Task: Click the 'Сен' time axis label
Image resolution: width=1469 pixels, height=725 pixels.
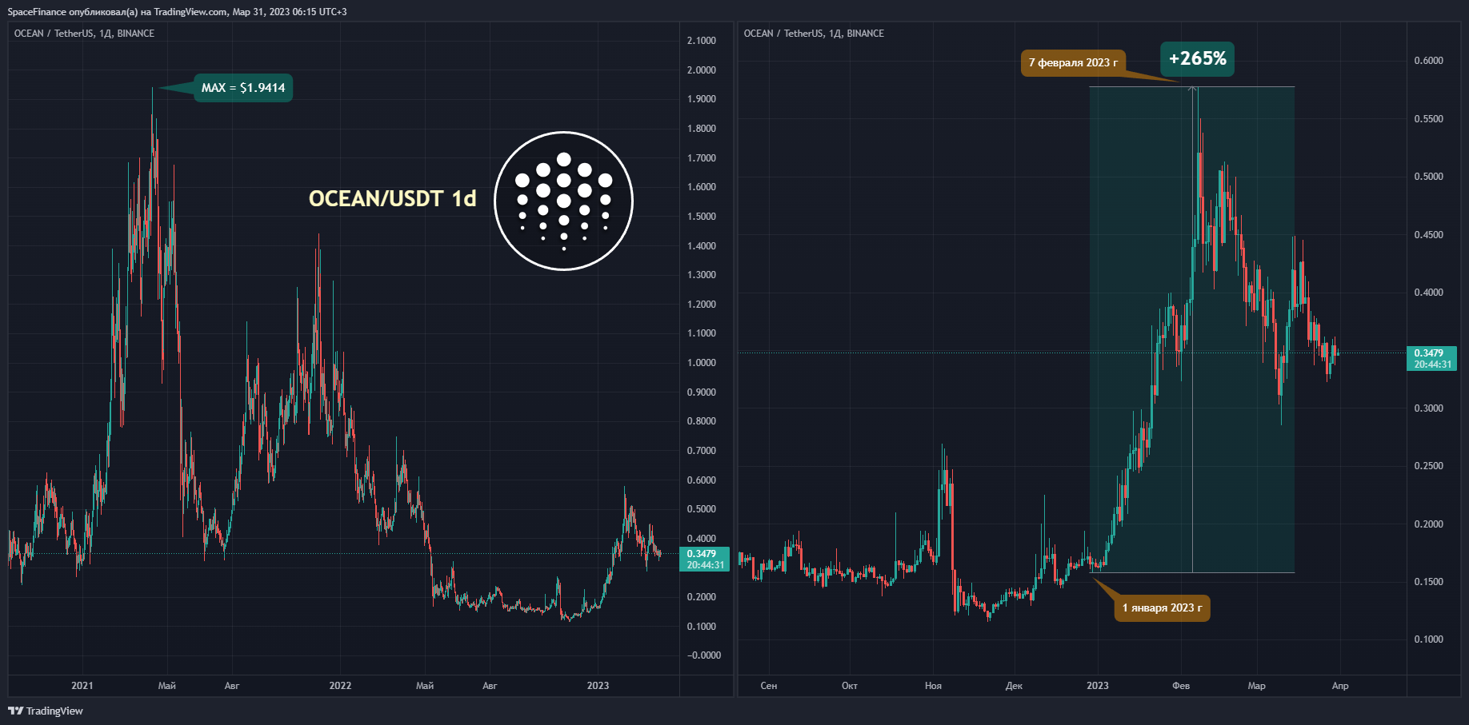Action: pos(769,686)
